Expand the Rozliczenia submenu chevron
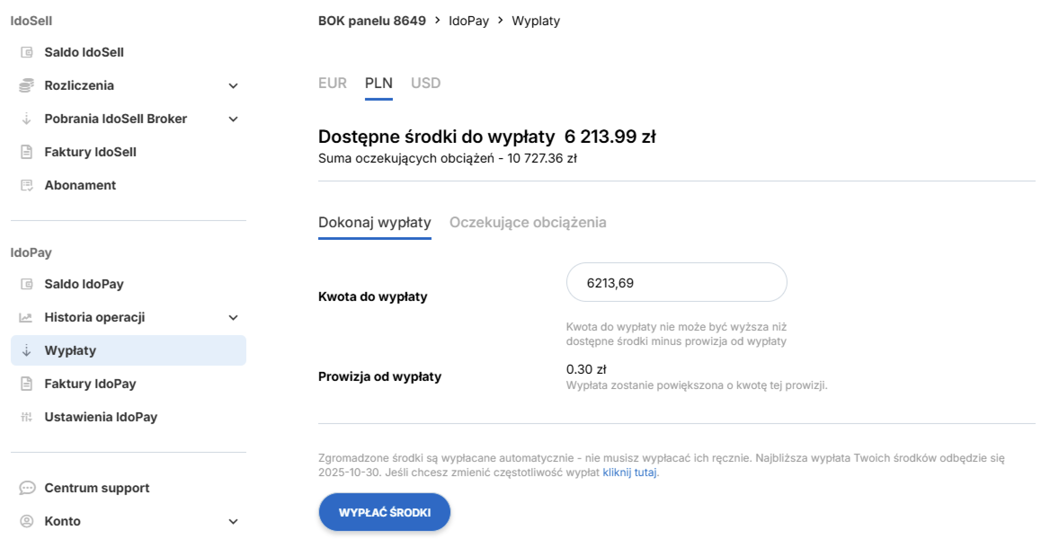The image size is (1041, 548). [x=233, y=86]
